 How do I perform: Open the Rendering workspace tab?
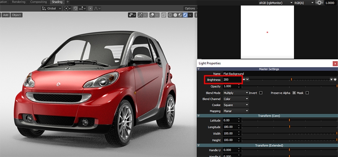click(18, 2)
